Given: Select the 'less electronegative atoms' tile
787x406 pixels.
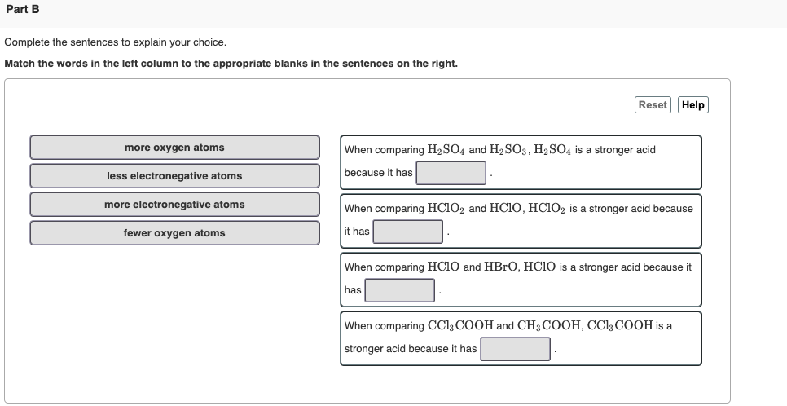Looking at the screenshot, I should [x=174, y=176].
